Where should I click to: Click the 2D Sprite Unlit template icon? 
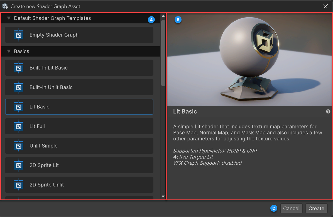19,185
